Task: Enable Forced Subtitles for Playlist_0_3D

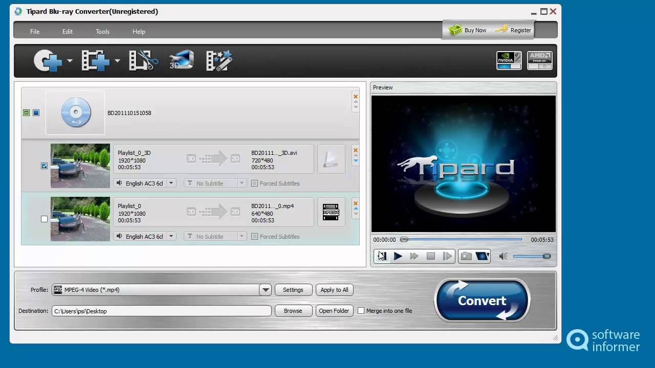Action: (254, 183)
